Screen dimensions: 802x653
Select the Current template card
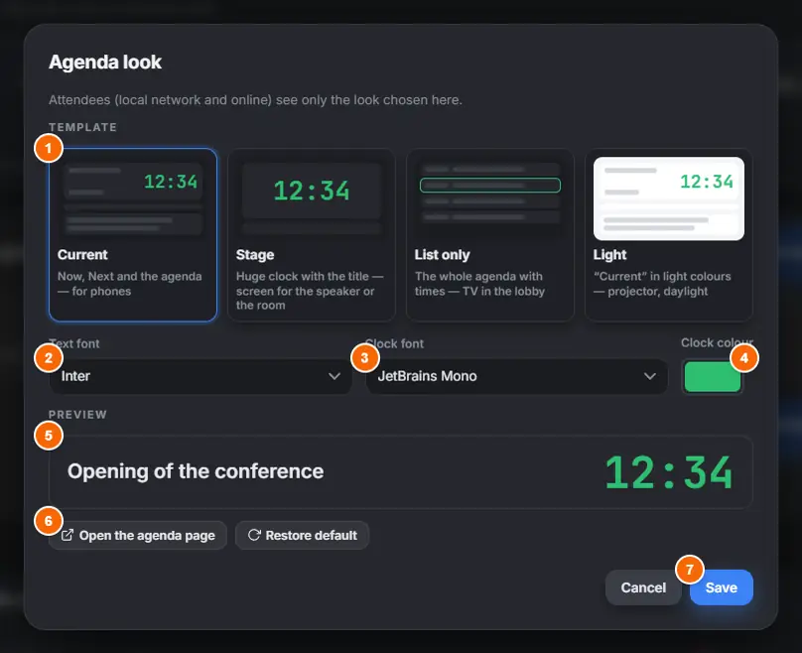[133, 235]
